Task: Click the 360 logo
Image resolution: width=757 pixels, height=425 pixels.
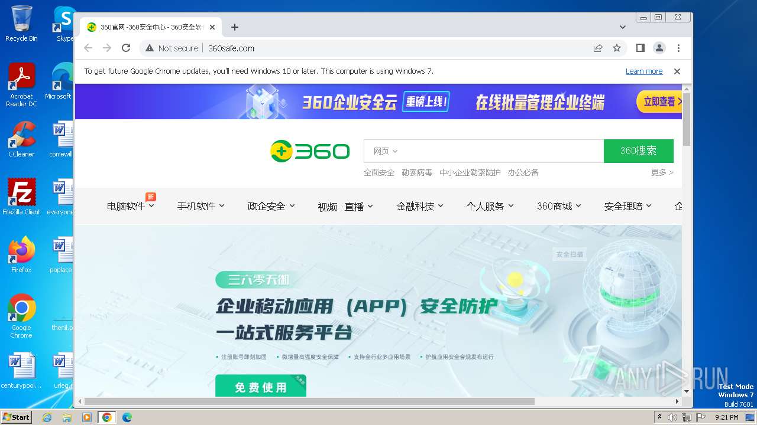Action: (310, 151)
